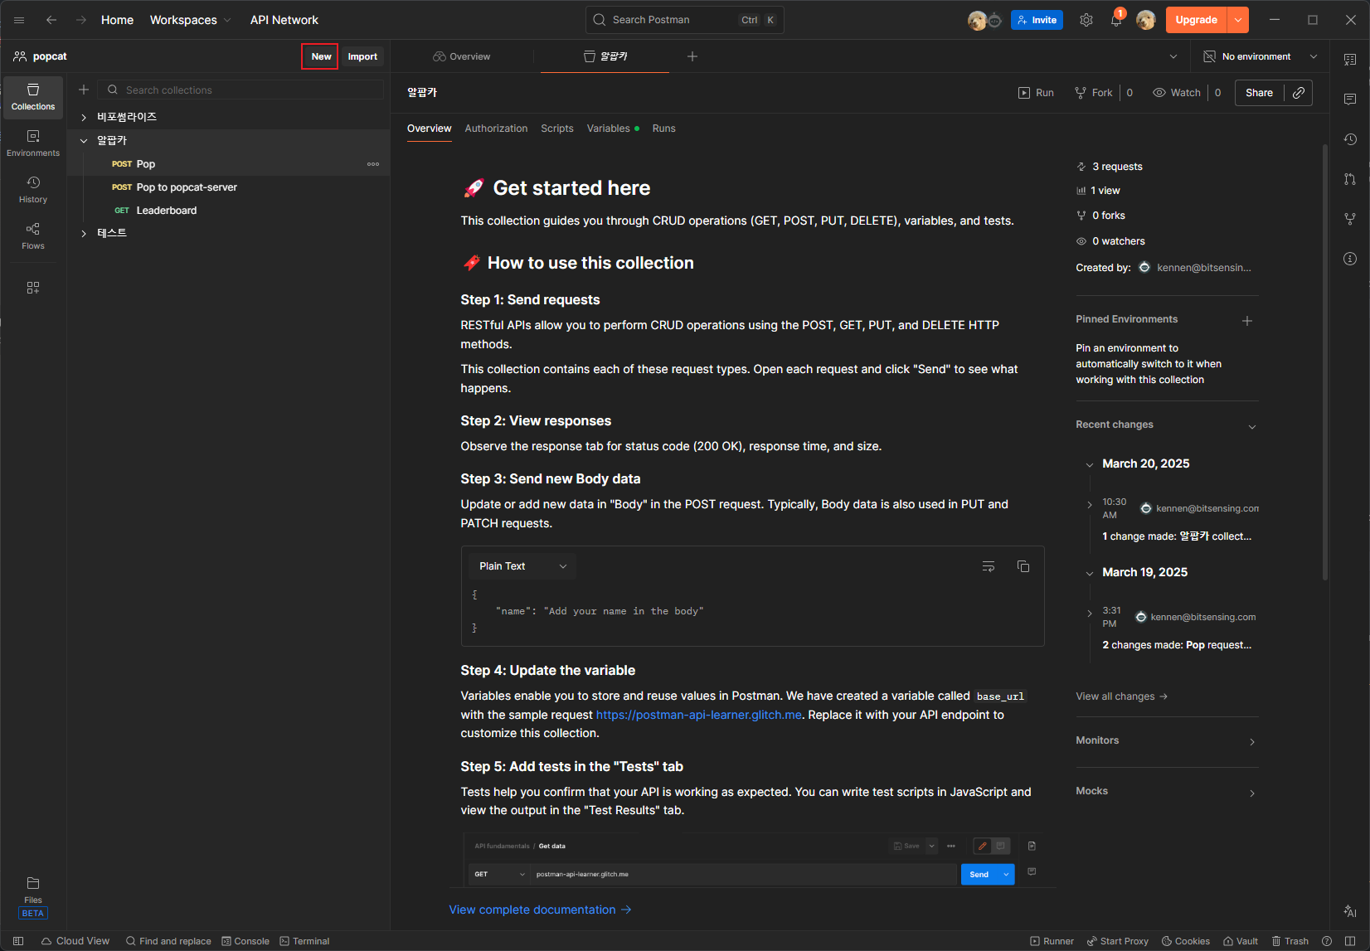Open the tab list dropdown chevron

pyautogui.click(x=1173, y=56)
